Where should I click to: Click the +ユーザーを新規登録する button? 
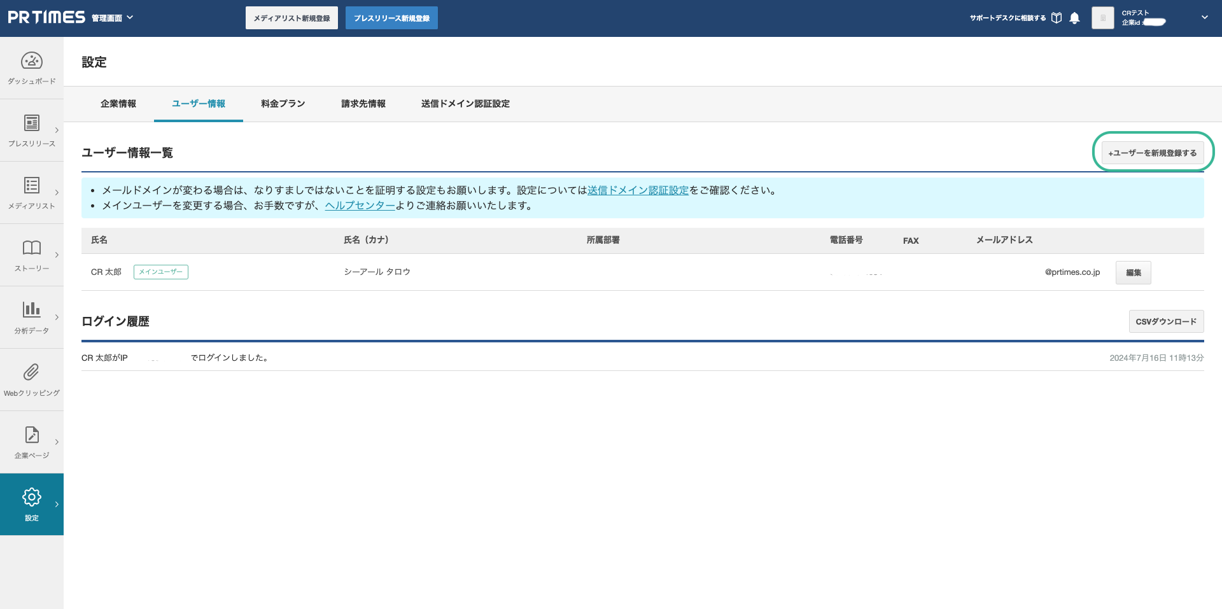pyautogui.click(x=1152, y=153)
